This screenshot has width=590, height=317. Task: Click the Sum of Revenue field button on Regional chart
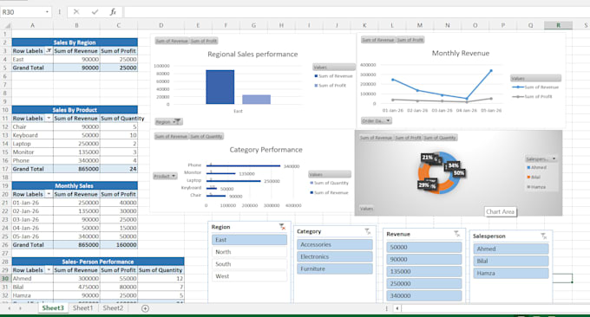(172, 41)
